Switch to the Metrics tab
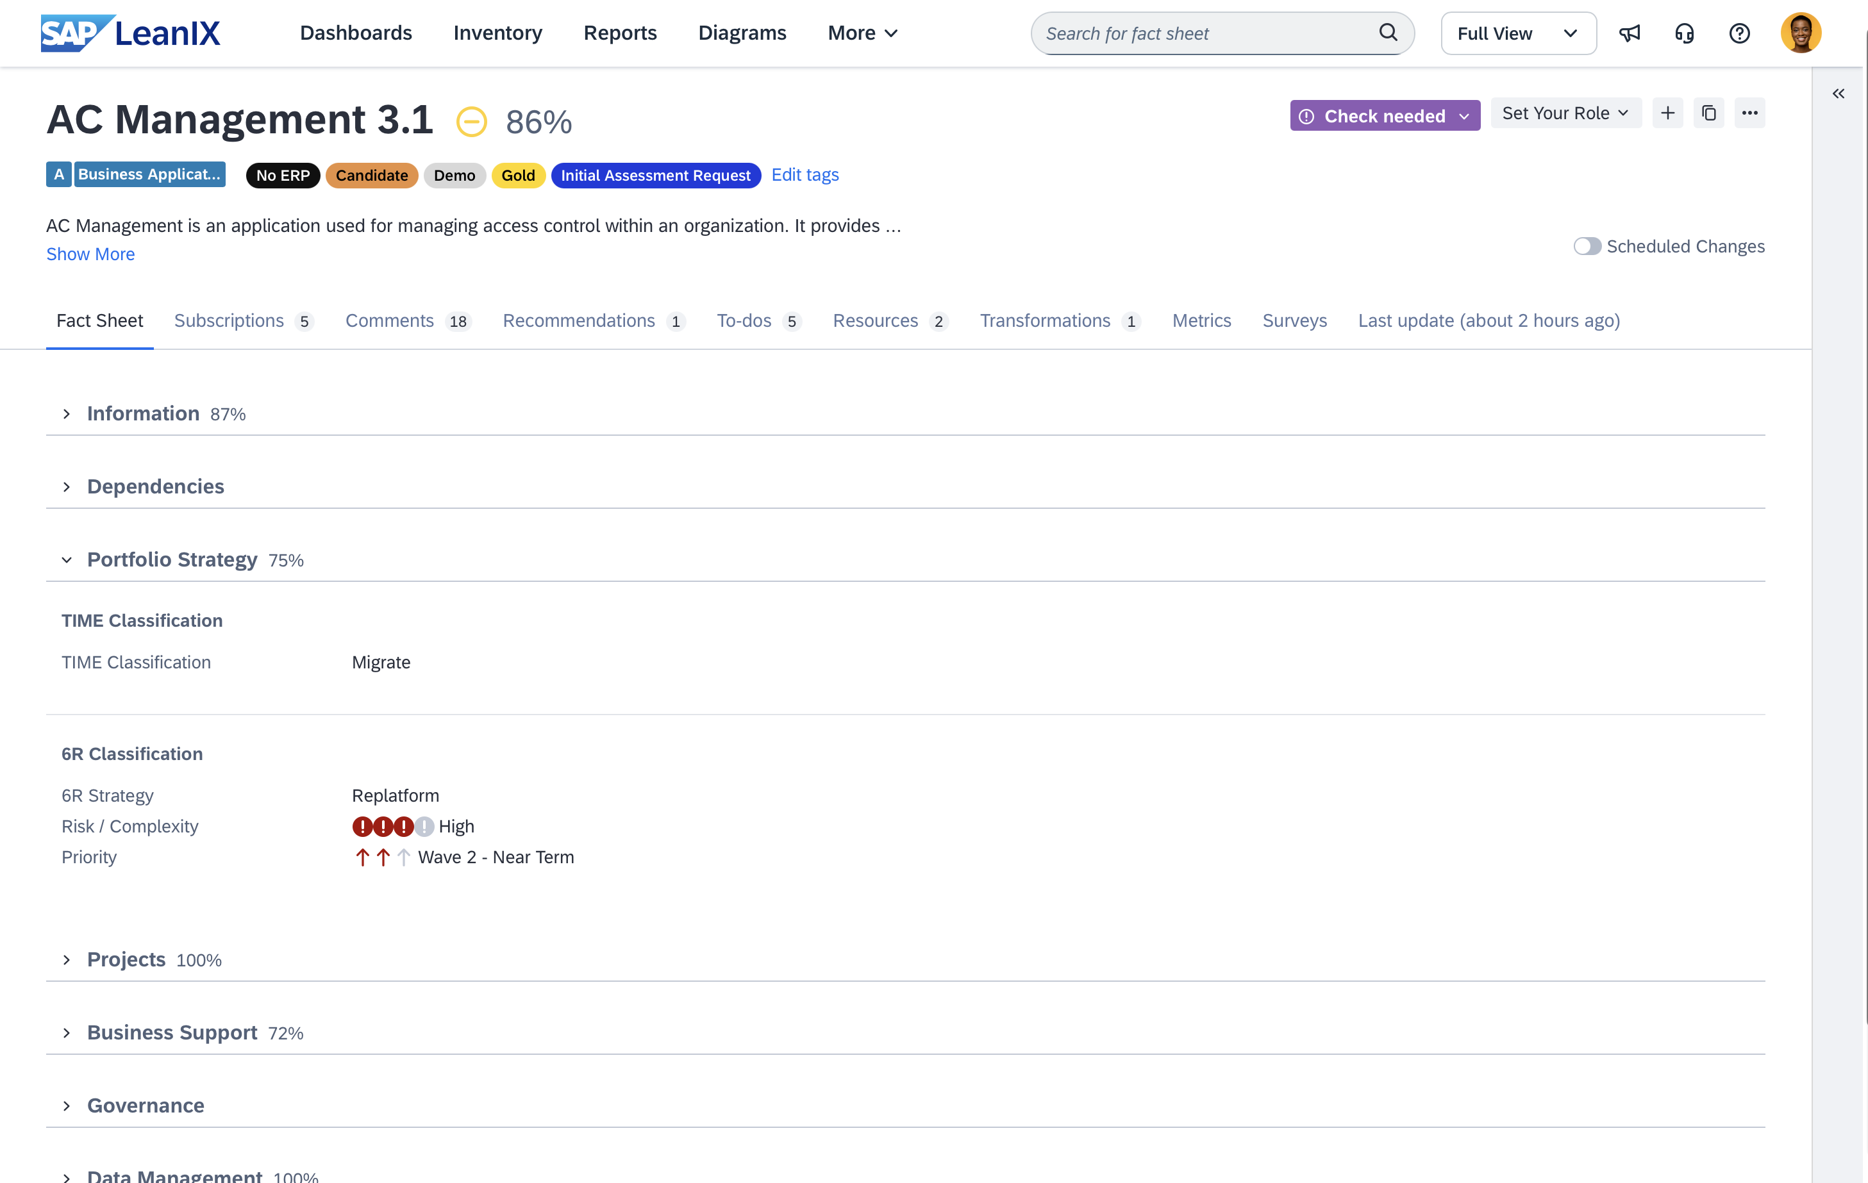The height and width of the screenshot is (1183, 1868). 1201,321
